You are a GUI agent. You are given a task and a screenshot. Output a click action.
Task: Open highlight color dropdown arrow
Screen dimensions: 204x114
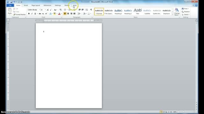pos(57,14)
